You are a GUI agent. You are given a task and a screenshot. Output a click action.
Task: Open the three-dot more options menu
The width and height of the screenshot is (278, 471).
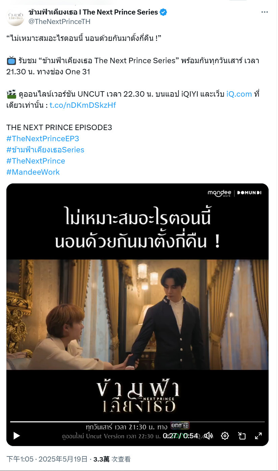point(265,12)
